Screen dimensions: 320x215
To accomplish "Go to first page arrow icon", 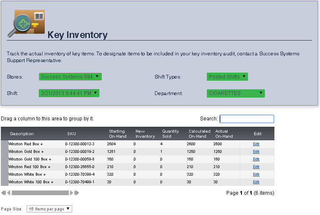I will click(x=3, y=193).
